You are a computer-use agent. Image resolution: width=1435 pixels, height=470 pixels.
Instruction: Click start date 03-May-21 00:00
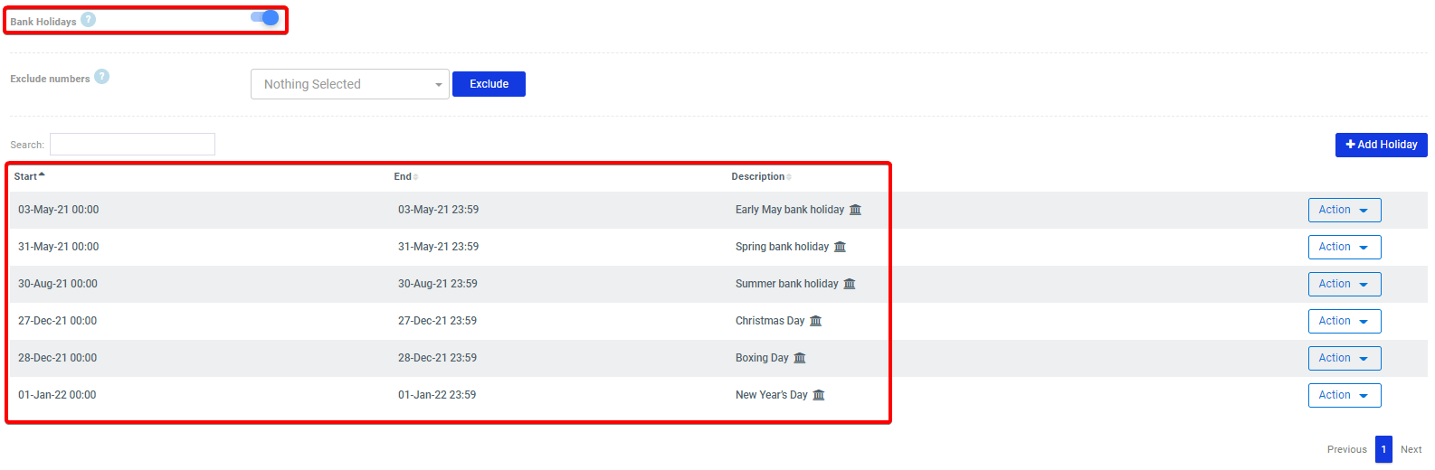click(59, 210)
